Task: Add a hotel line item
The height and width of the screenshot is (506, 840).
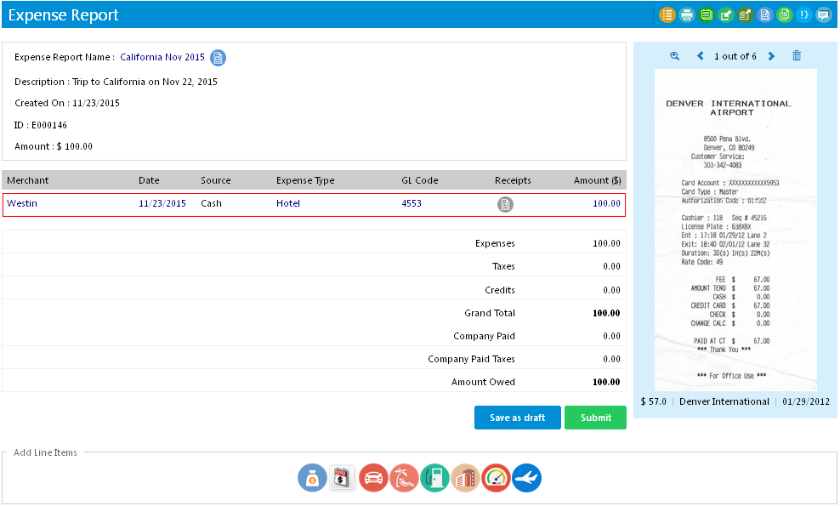Action: click(x=465, y=478)
